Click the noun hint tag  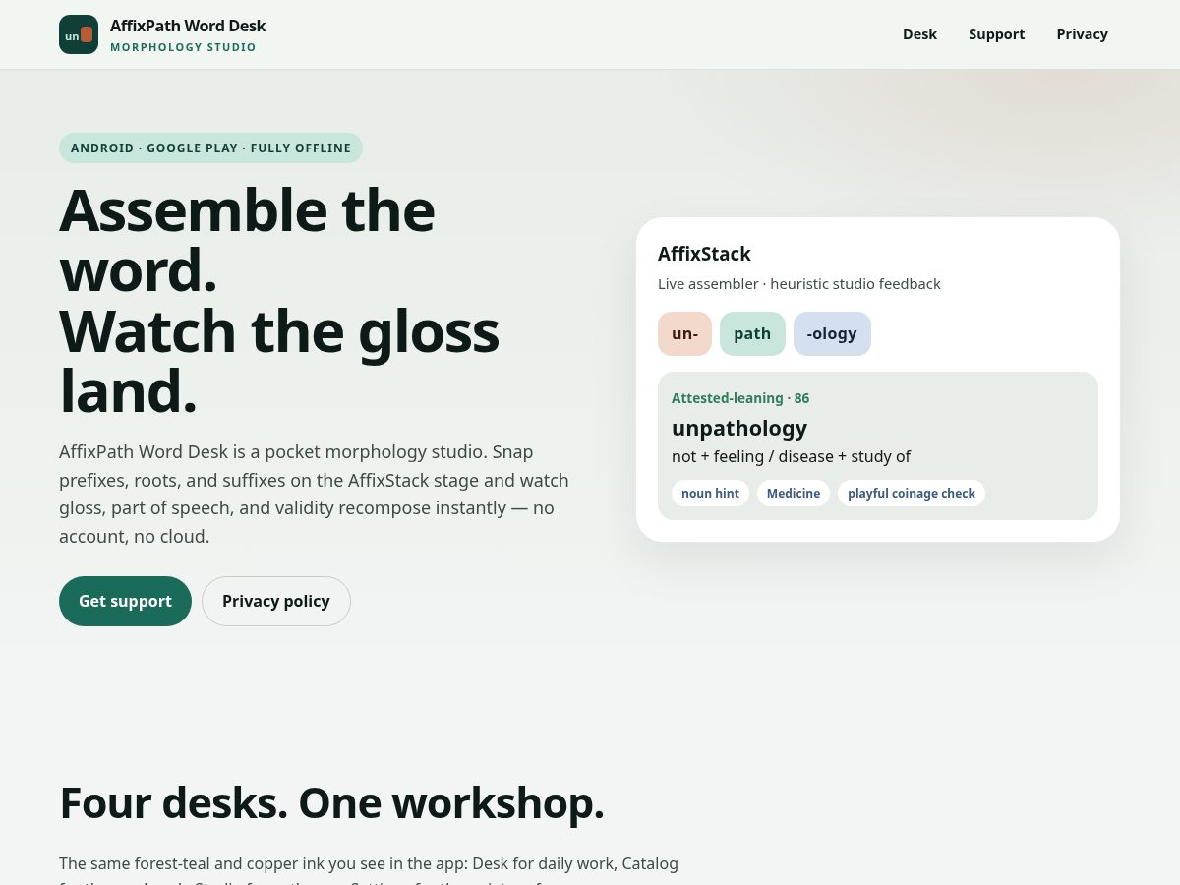tap(710, 493)
